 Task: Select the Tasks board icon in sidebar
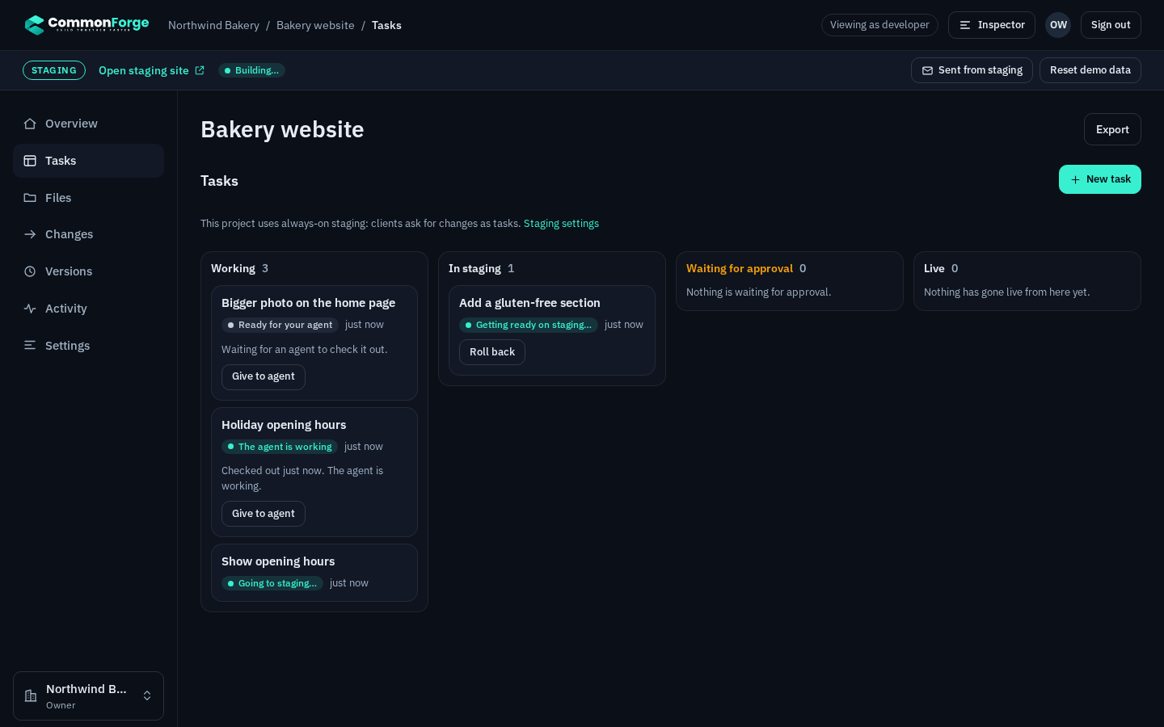click(30, 161)
